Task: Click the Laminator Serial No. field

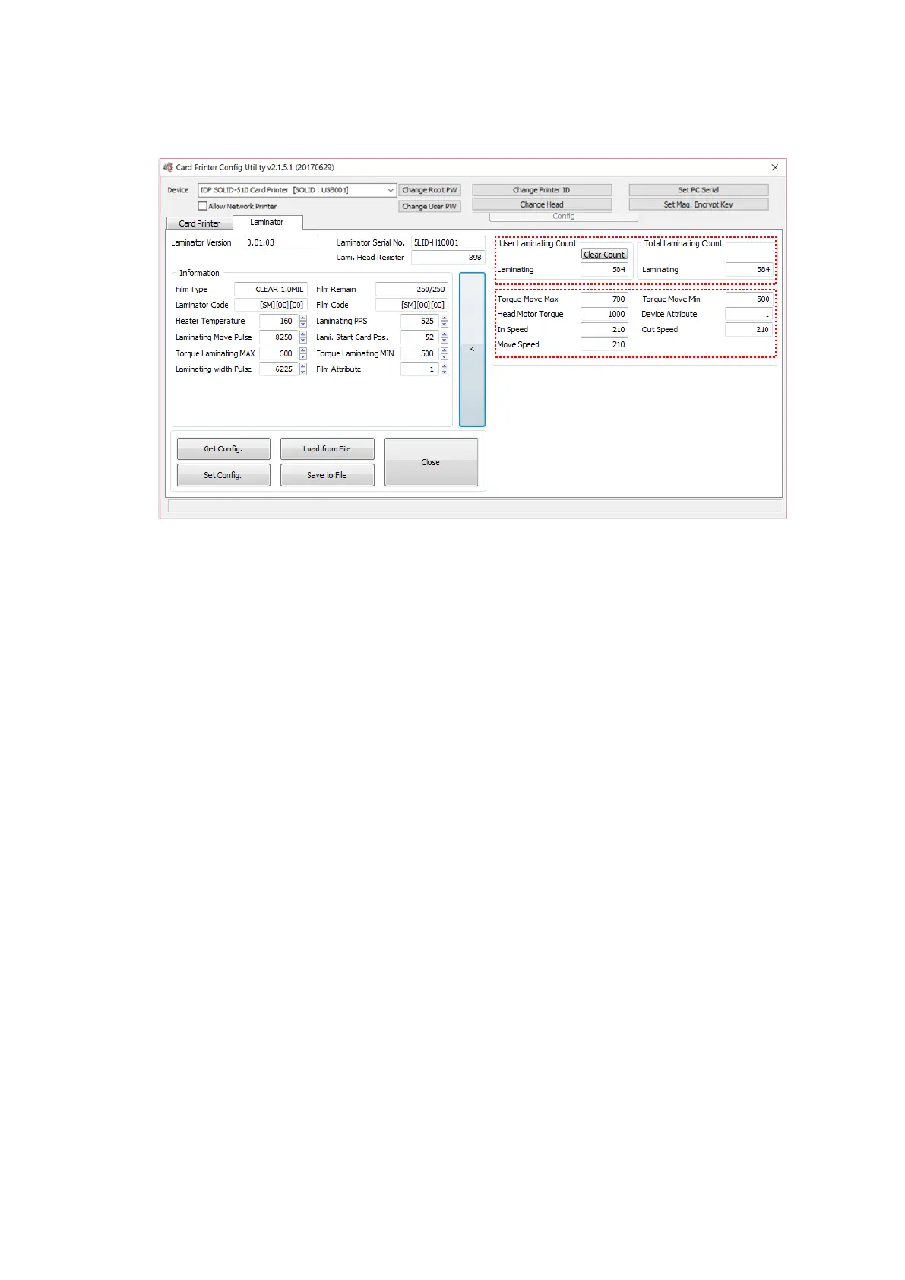Action: (x=448, y=242)
